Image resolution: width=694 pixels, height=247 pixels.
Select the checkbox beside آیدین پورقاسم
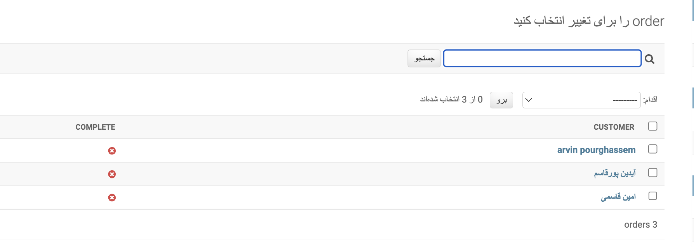652,173
